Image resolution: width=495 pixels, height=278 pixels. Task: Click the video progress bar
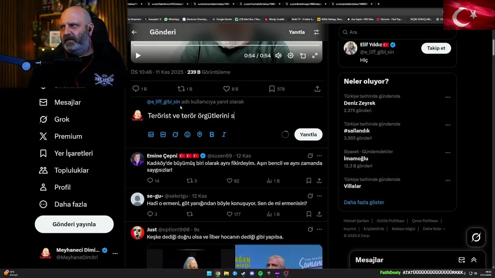[x=226, y=45]
